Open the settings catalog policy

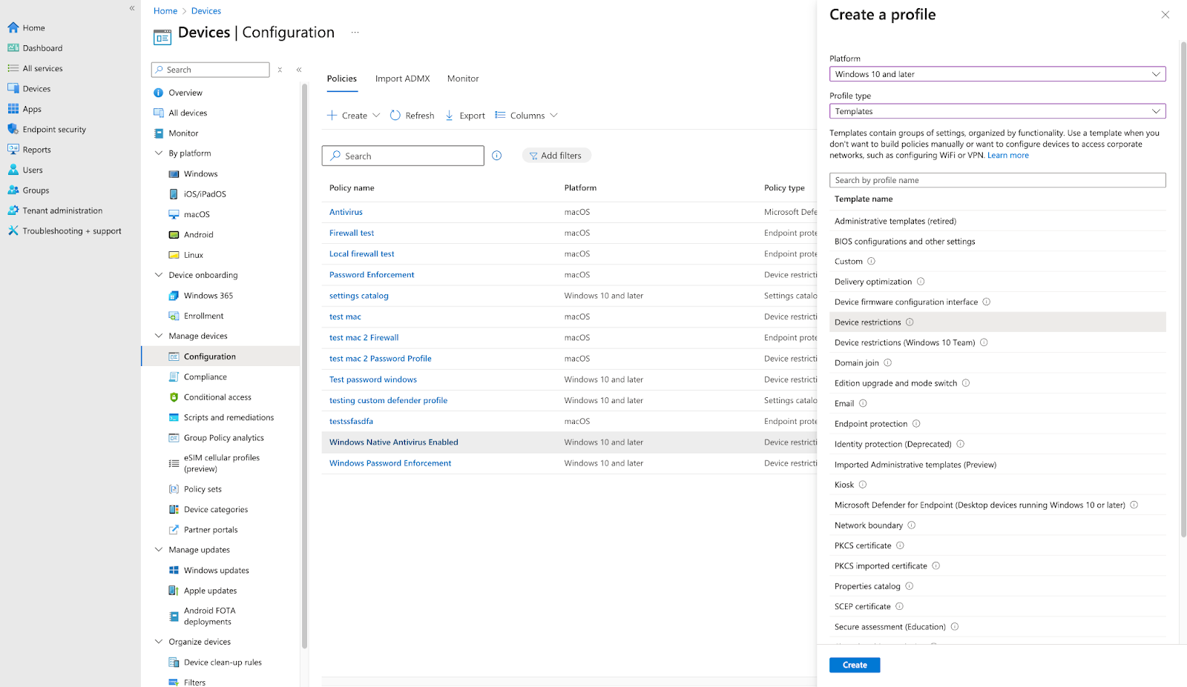pyautogui.click(x=359, y=296)
